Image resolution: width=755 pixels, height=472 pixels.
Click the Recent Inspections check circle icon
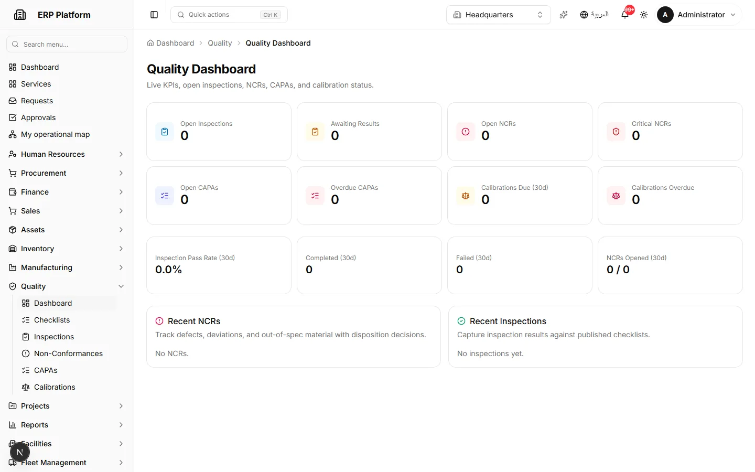click(x=461, y=321)
